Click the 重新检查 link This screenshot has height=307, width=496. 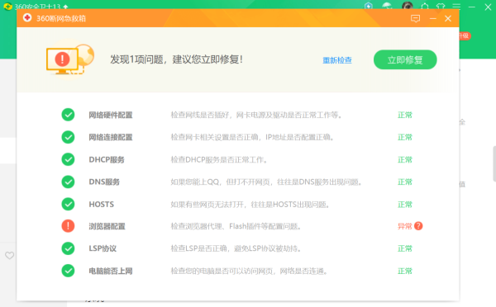coord(337,60)
